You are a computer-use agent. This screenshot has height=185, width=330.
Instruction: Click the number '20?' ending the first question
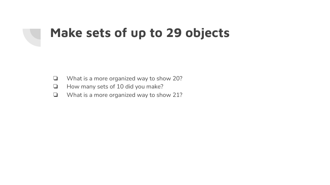(x=177, y=78)
